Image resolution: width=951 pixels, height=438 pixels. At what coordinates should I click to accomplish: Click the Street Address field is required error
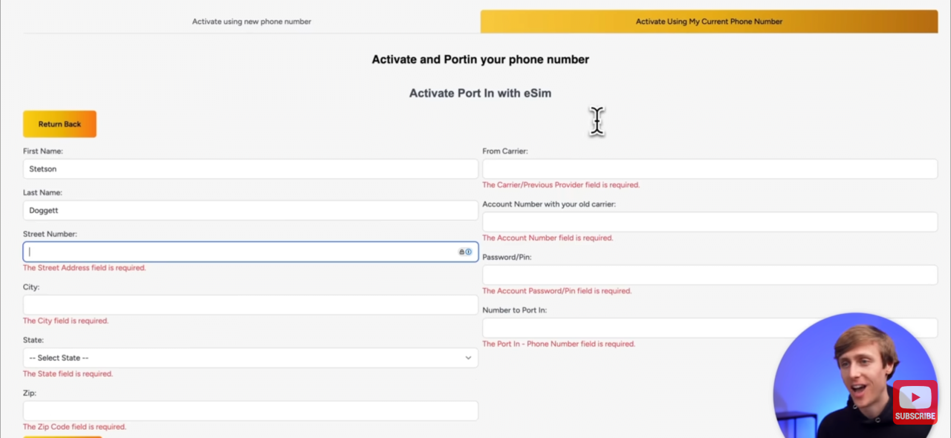click(x=85, y=268)
